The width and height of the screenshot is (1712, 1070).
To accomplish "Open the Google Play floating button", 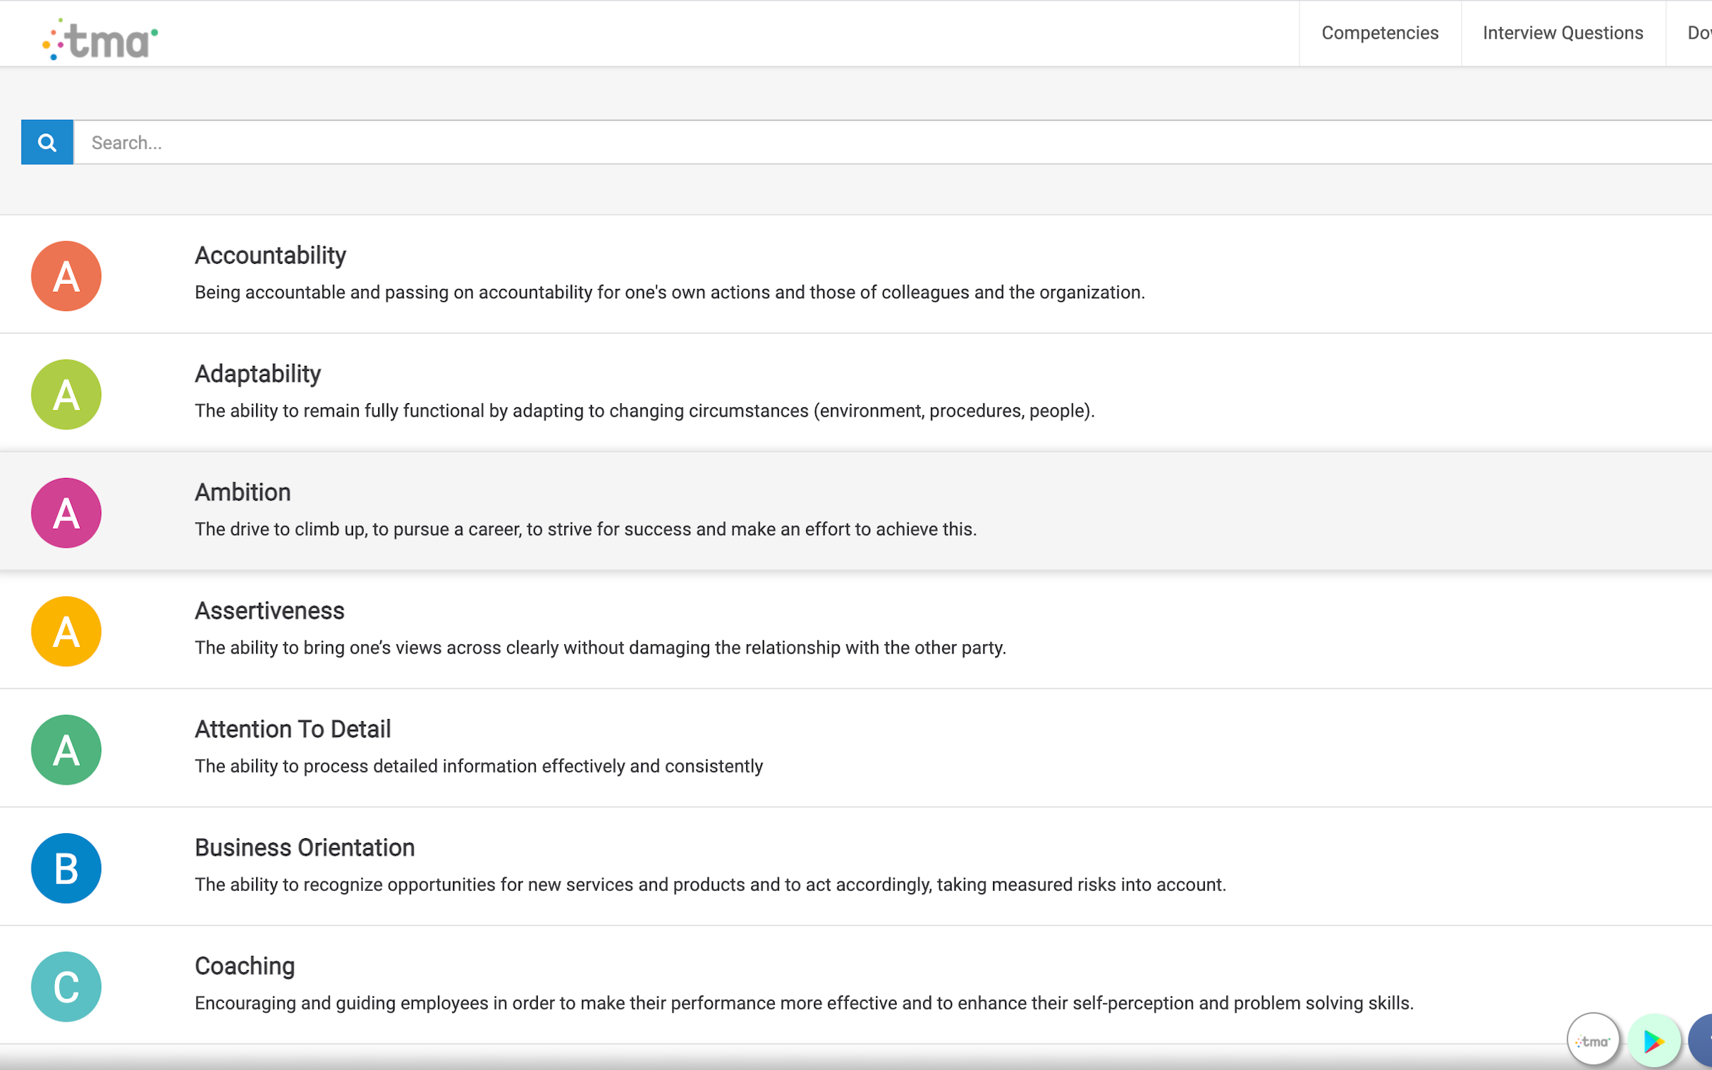I will (x=1654, y=1041).
